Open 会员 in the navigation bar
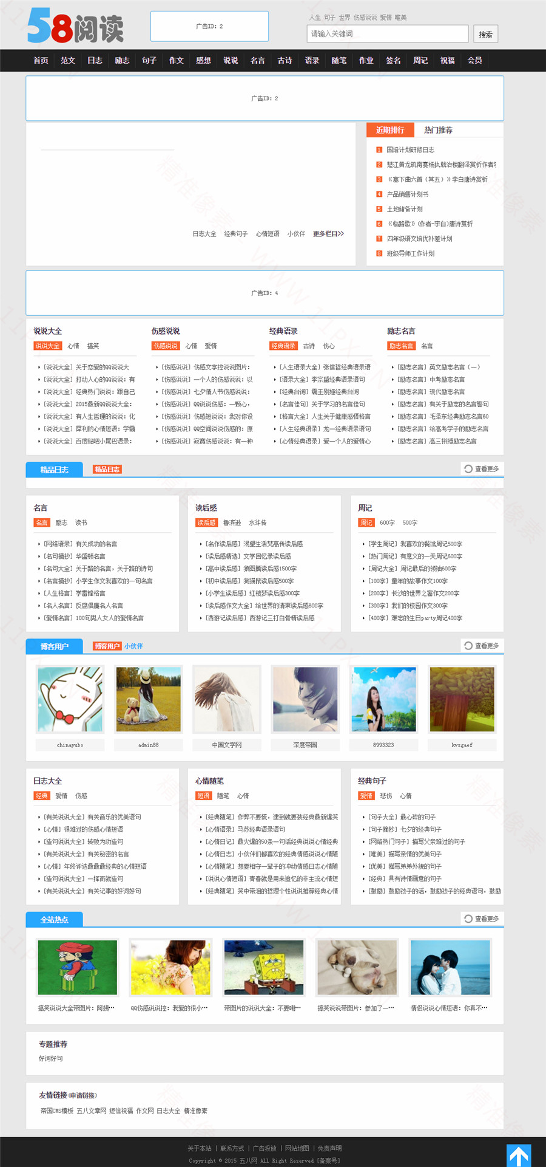The width and height of the screenshot is (546, 1167). click(x=475, y=61)
